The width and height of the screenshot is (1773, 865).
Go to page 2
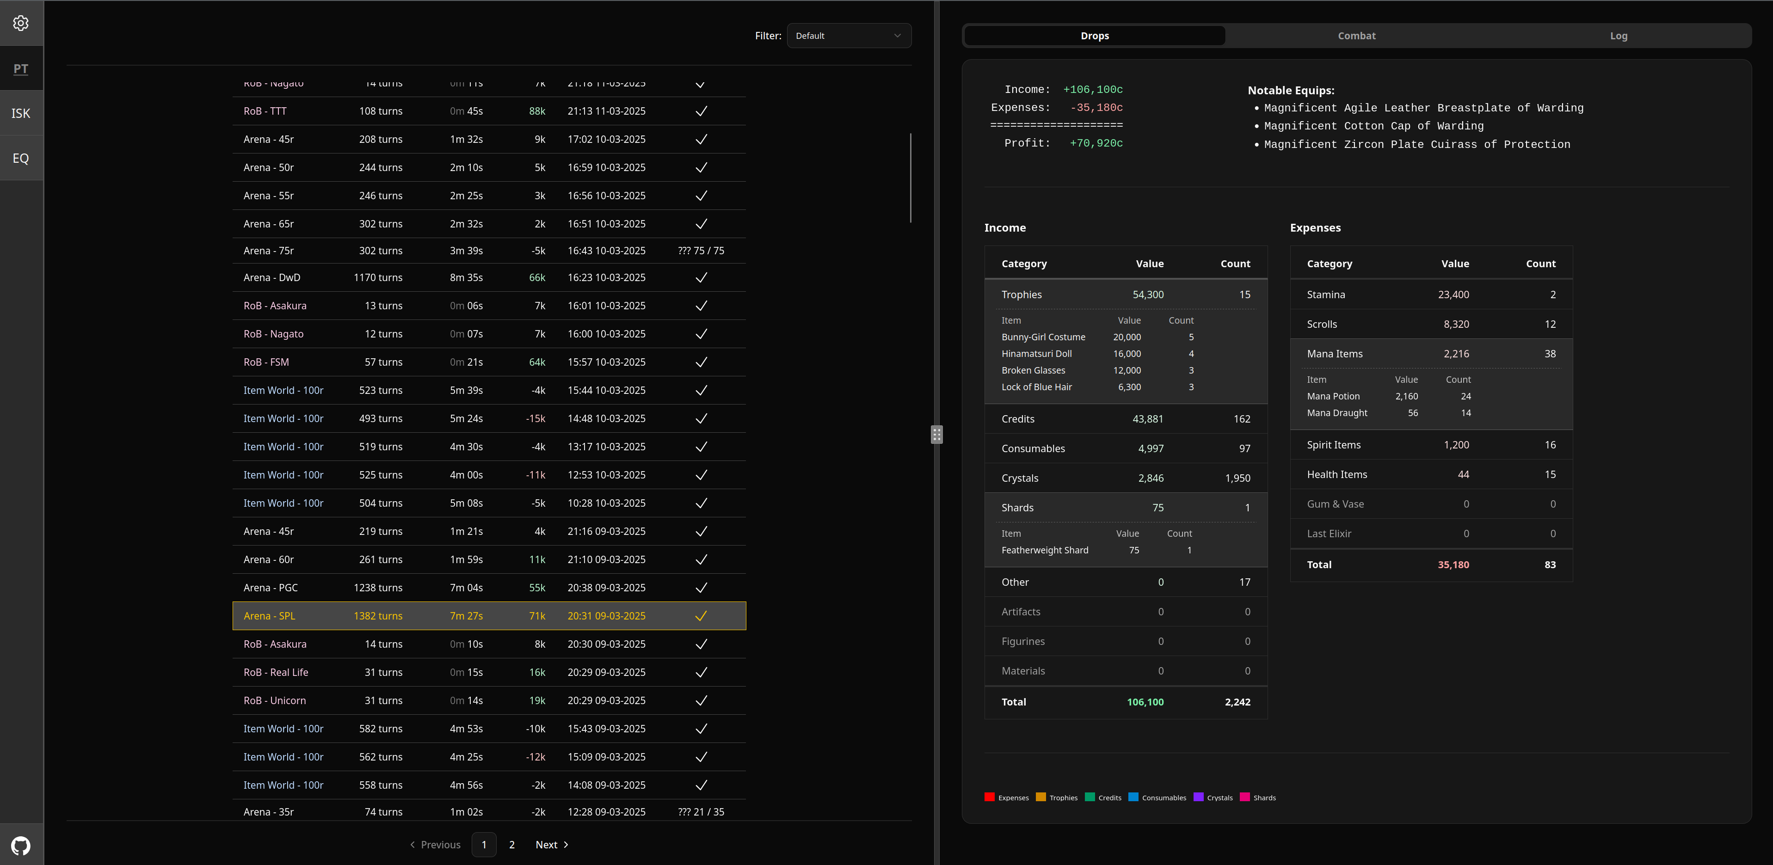coord(511,844)
